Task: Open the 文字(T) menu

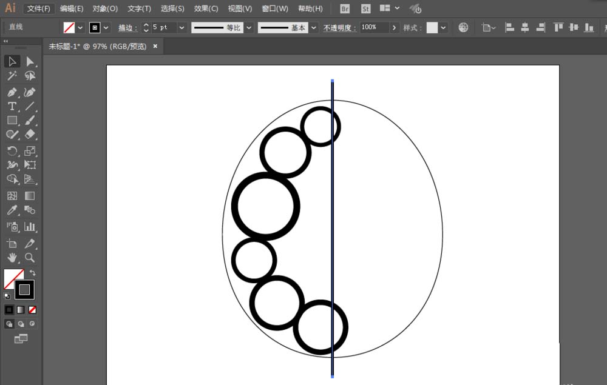Action: pos(138,8)
